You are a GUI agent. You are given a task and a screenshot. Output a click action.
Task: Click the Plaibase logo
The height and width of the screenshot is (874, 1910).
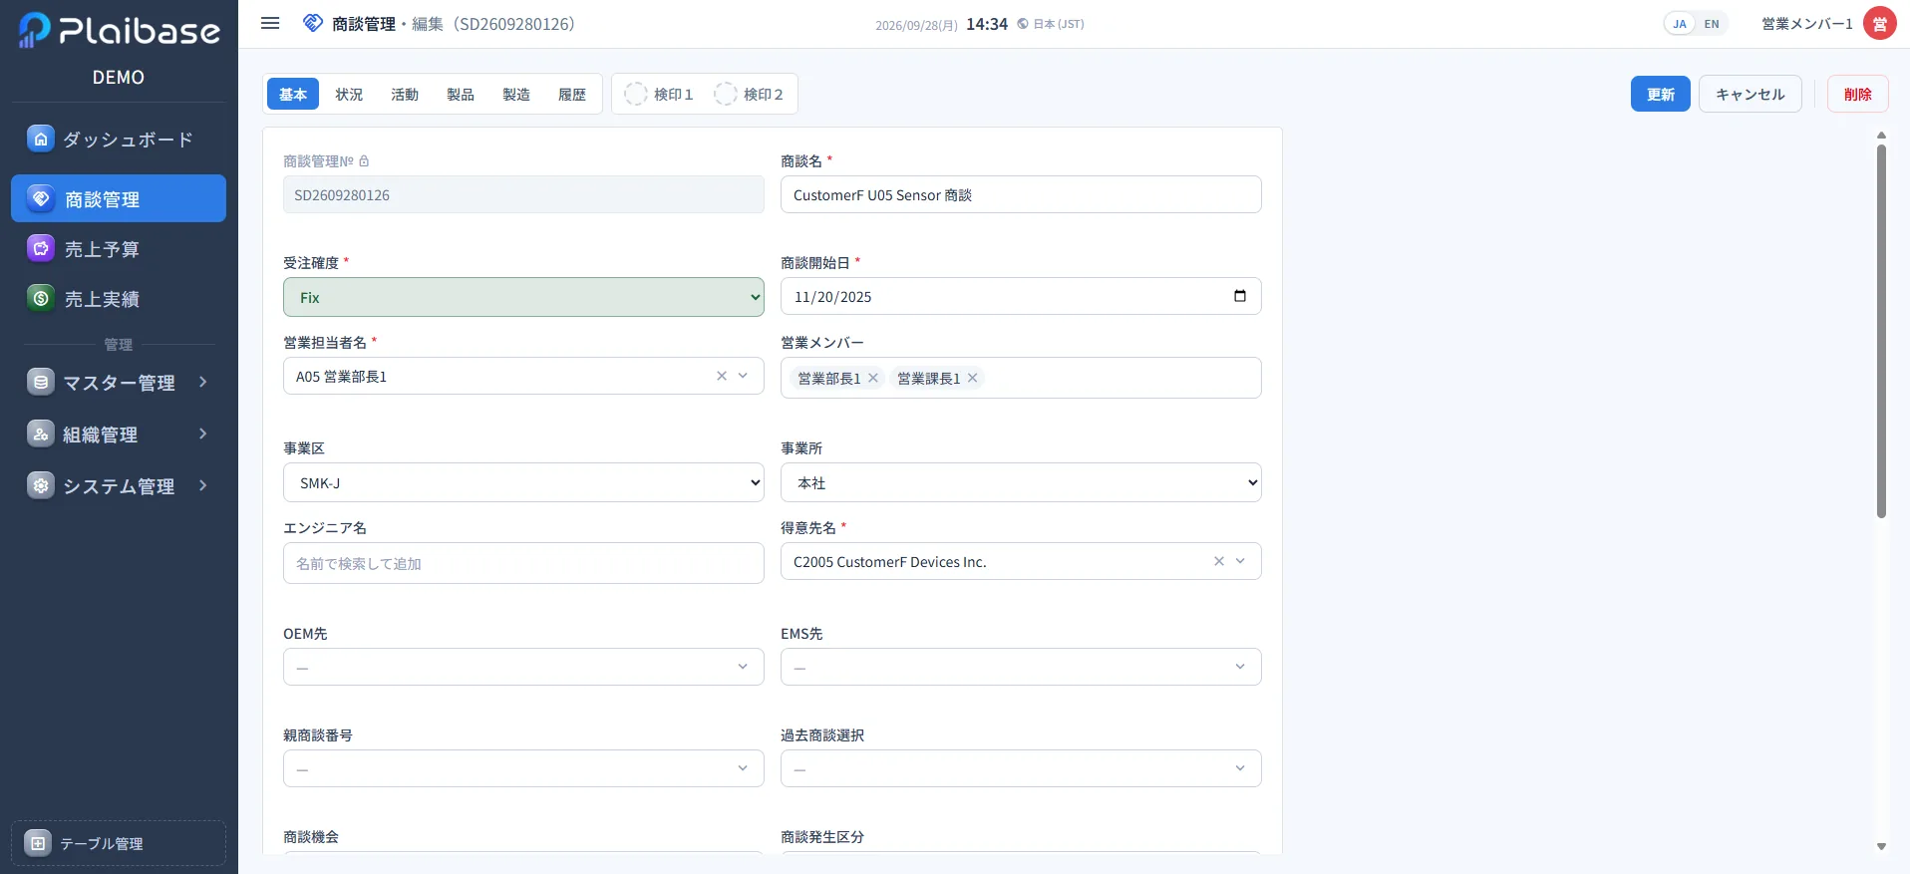(x=119, y=30)
